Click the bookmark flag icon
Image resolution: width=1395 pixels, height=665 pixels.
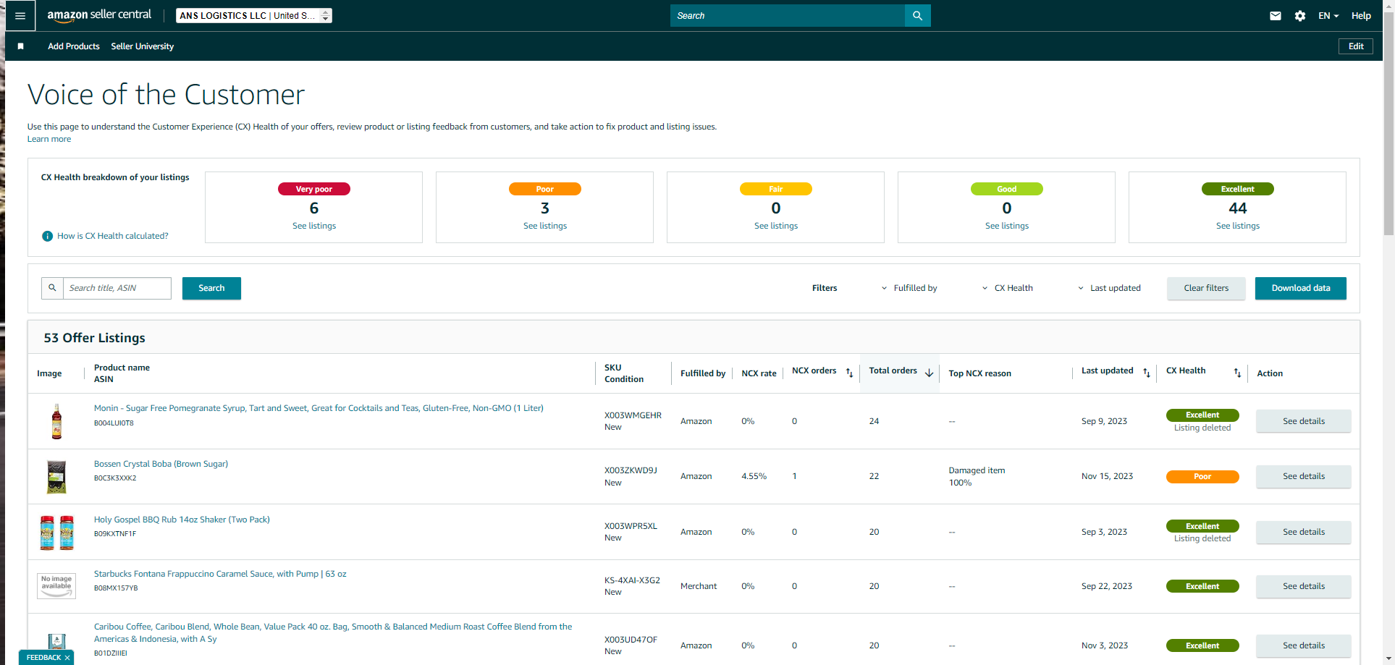coord(21,46)
